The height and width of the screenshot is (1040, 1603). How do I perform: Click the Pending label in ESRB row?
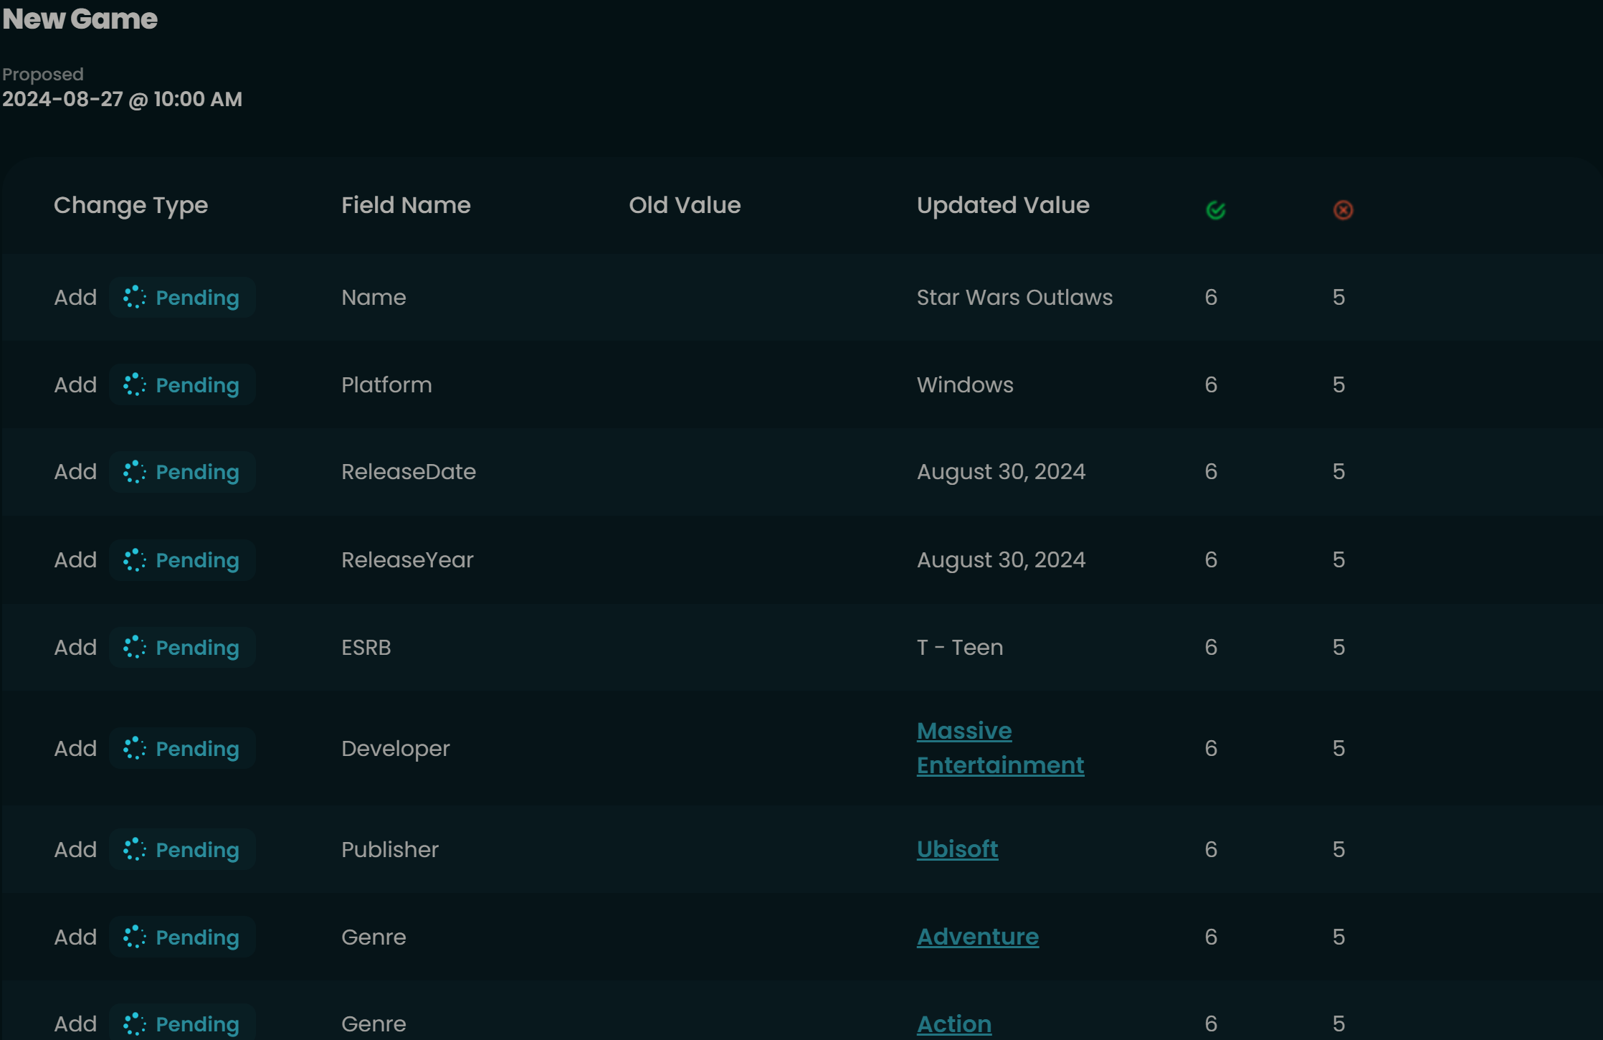[197, 648]
